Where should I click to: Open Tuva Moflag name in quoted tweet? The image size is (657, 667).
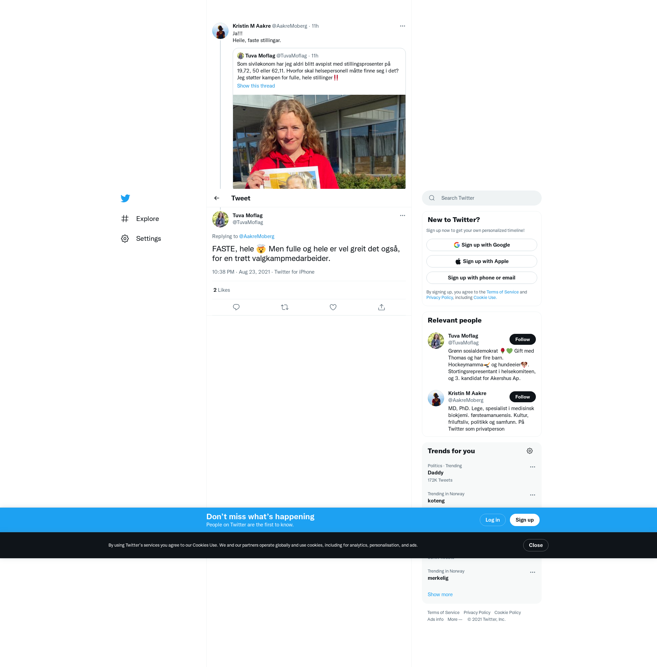260,56
